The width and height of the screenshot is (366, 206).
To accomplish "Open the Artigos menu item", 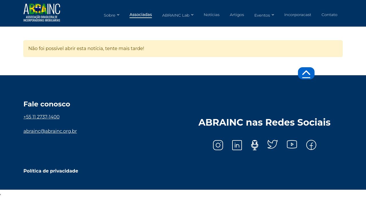I will coord(237,15).
